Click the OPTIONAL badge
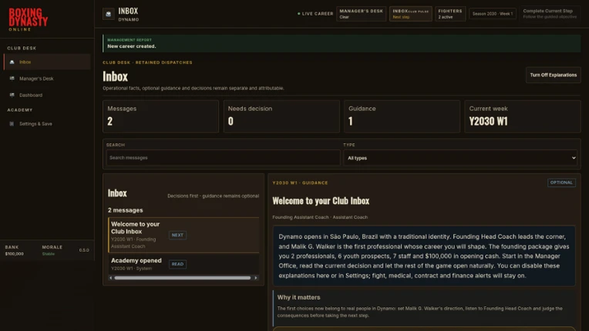589x331 pixels. point(561,182)
